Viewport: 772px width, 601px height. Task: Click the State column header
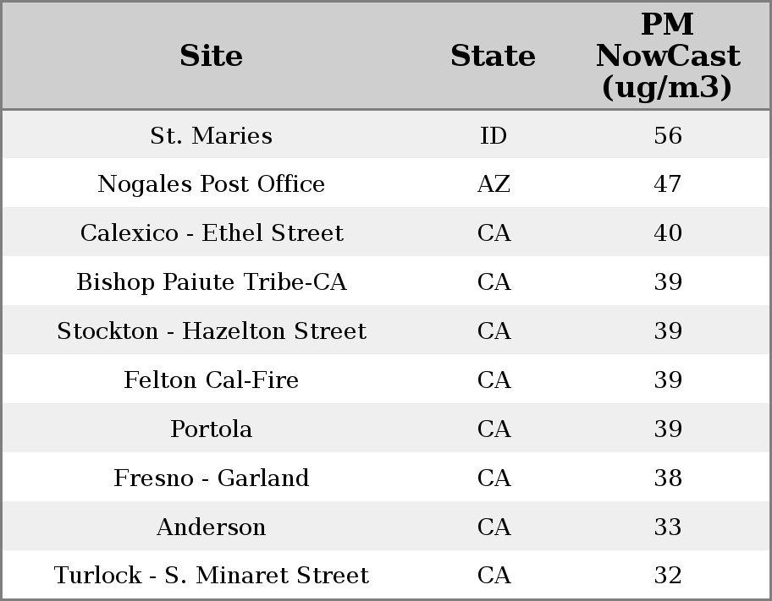tap(493, 56)
